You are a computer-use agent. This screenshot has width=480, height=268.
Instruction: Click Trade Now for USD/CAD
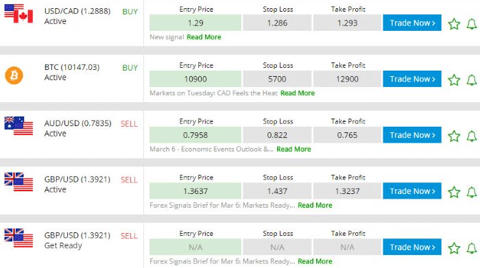[x=412, y=23]
